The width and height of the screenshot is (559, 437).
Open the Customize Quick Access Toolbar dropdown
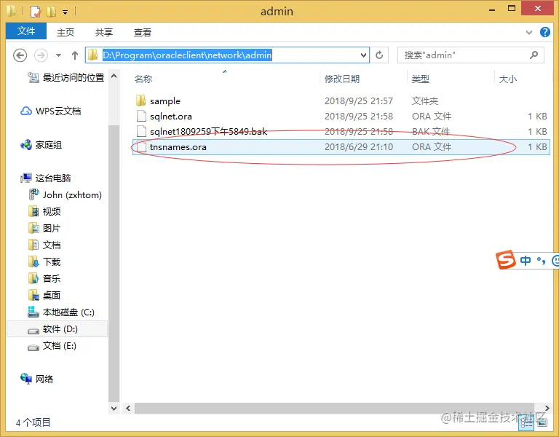[66, 12]
